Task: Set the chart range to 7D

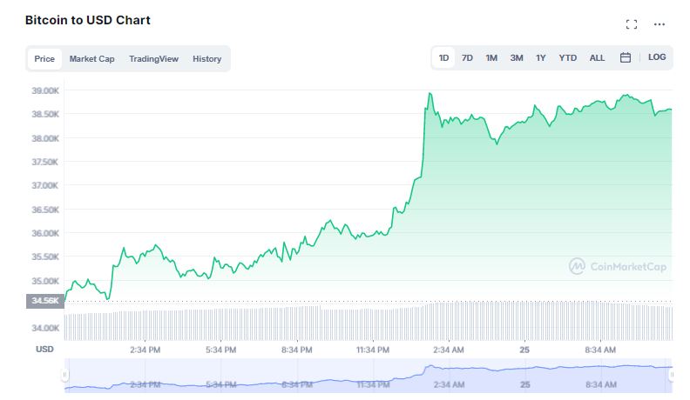Action: click(x=467, y=58)
